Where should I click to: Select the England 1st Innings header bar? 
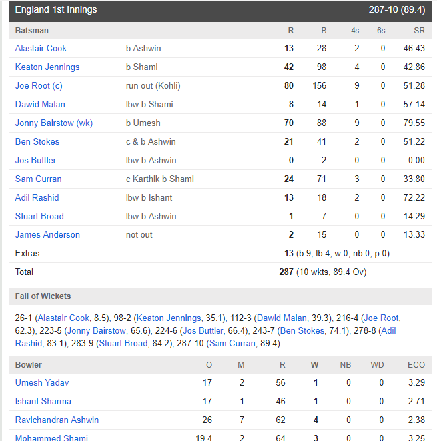click(220, 11)
